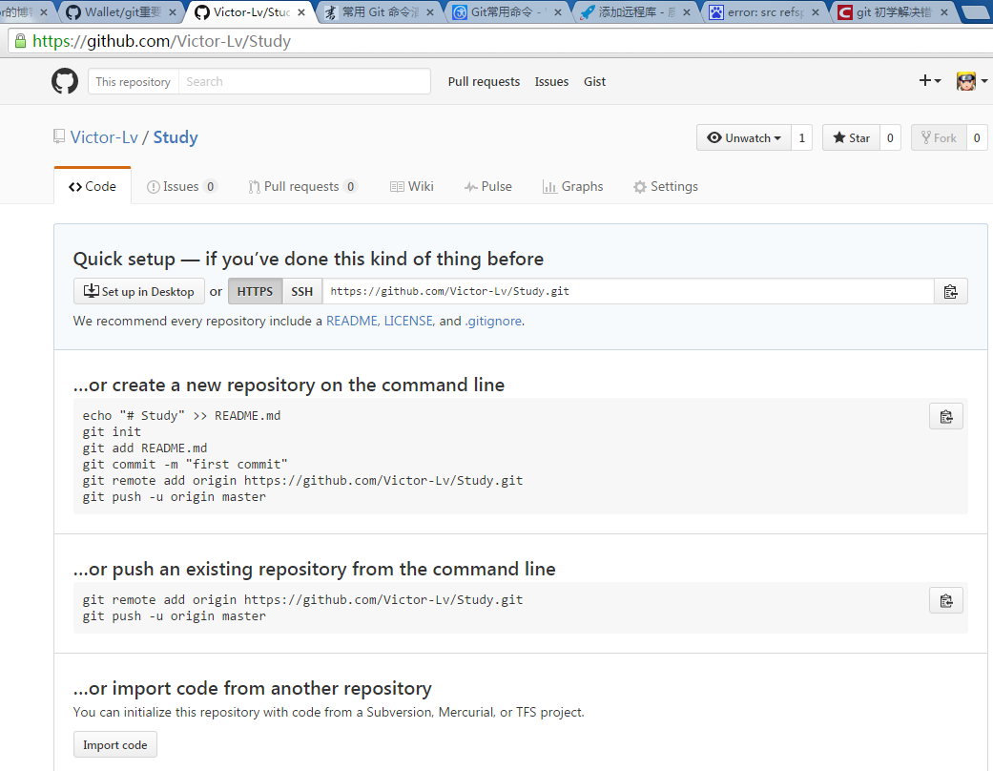Switch clone URL to SSH

(x=302, y=291)
